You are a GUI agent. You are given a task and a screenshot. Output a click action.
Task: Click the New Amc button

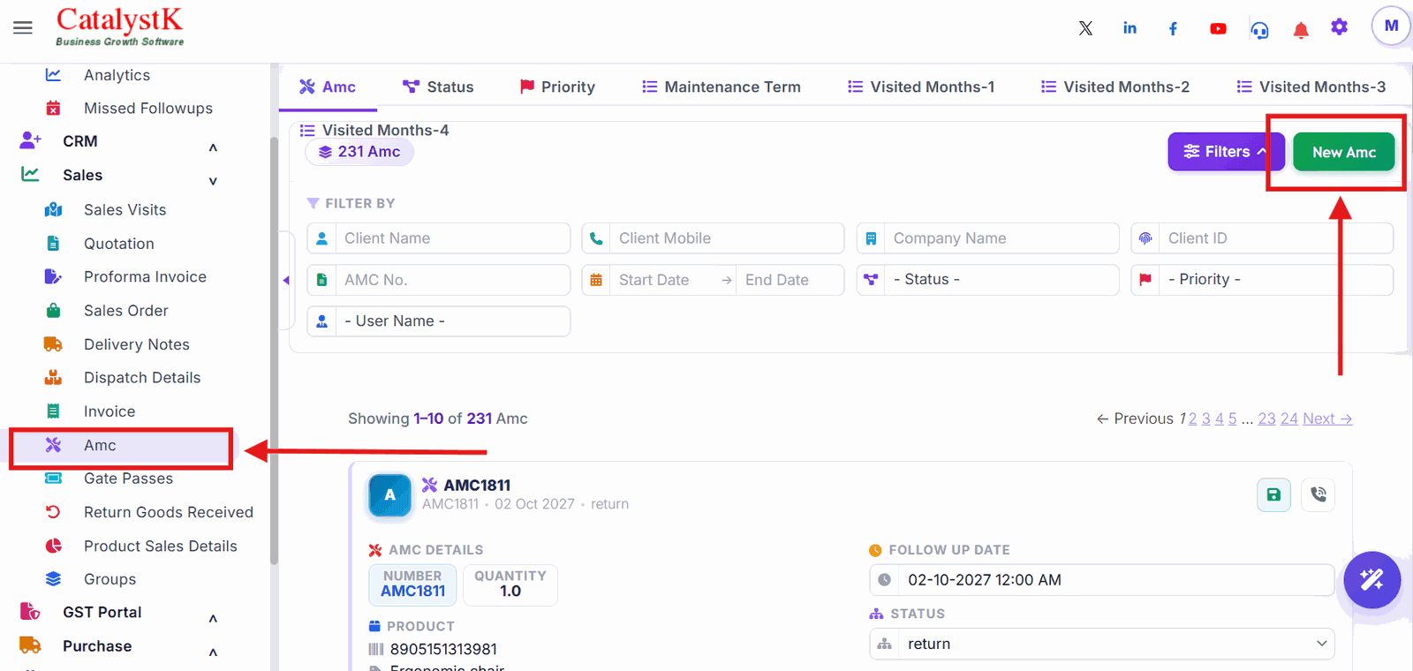1343,152
